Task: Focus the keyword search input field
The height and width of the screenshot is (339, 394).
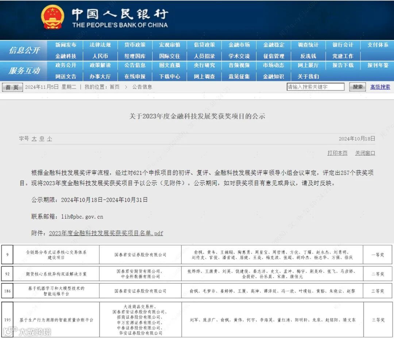Action: (x=316, y=87)
